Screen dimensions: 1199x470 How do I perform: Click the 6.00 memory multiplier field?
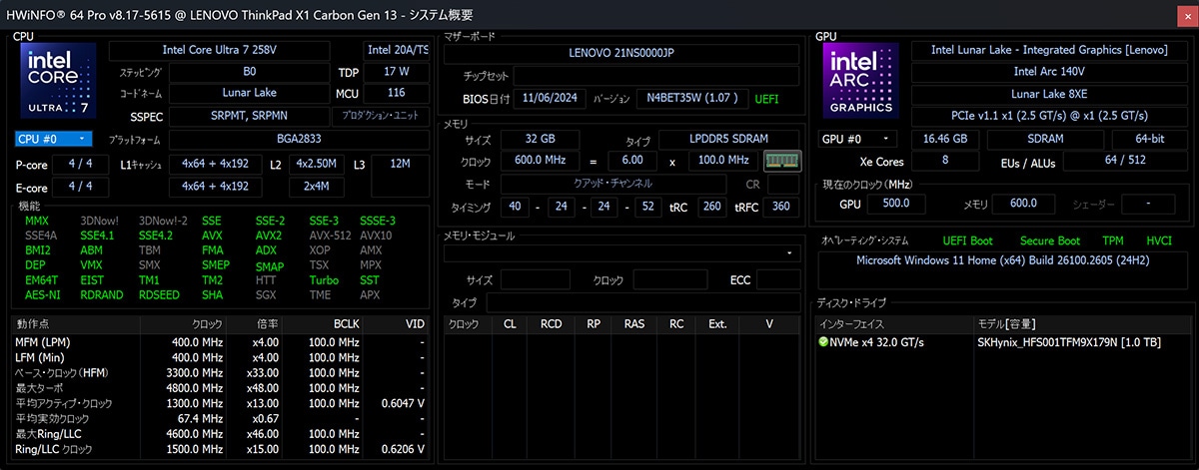632,161
